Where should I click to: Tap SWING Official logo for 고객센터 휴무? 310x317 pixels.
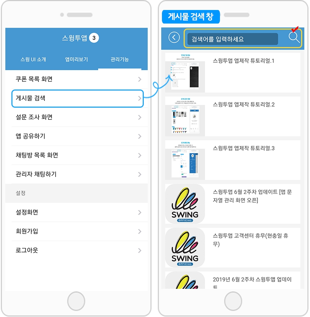(x=185, y=247)
